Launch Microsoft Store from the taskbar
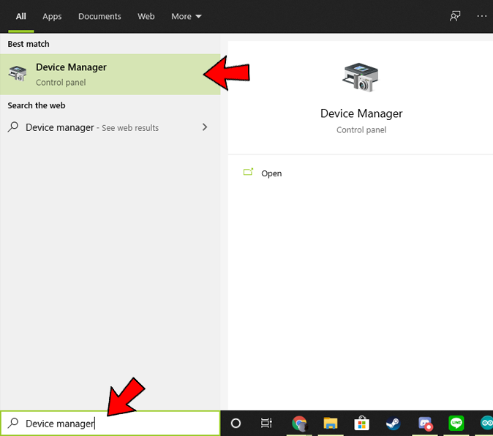The width and height of the screenshot is (493, 436). [x=362, y=423]
